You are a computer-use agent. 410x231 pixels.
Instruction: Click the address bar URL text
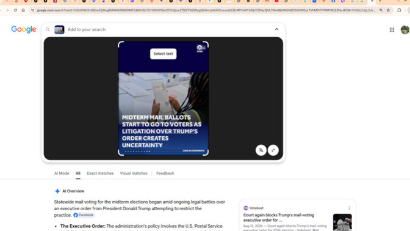(x=206, y=10)
